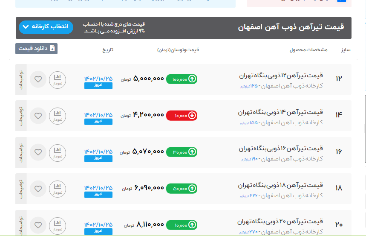Screen dimensions: 366x236
Task: Open قیمت تیرآهن 12 ذوبی بنگاه تهران link
Action: click(x=280, y=76)
